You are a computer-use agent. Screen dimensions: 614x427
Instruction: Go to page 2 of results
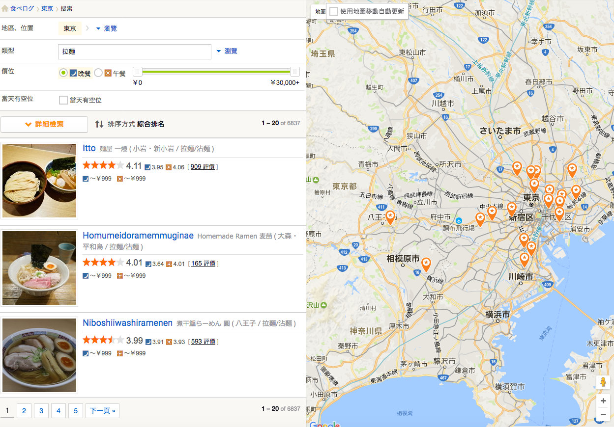pos(24,411)
